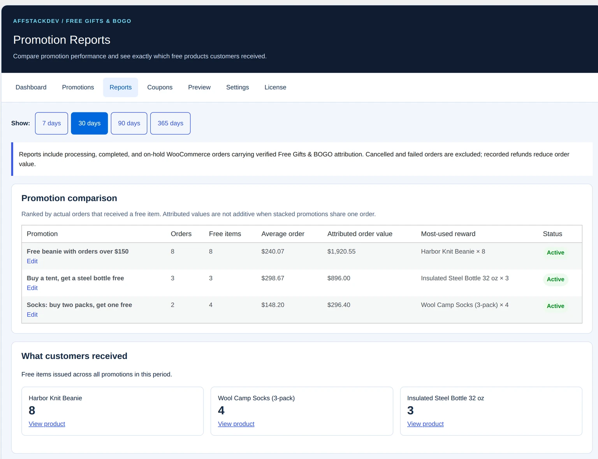Click the Orders column header
Image resolution: width=598 pixels, height=459 pixels.
point(181,234)
